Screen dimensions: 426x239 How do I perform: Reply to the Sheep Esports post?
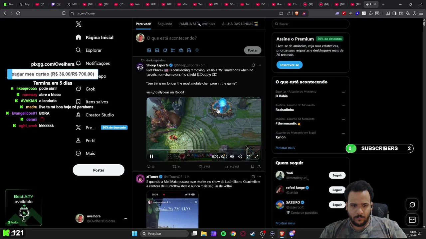pyautogui.click(x=150, y=167)
